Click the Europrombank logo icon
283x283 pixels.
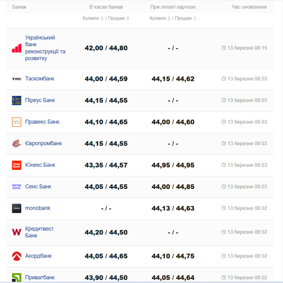click(x=16, y=143)
